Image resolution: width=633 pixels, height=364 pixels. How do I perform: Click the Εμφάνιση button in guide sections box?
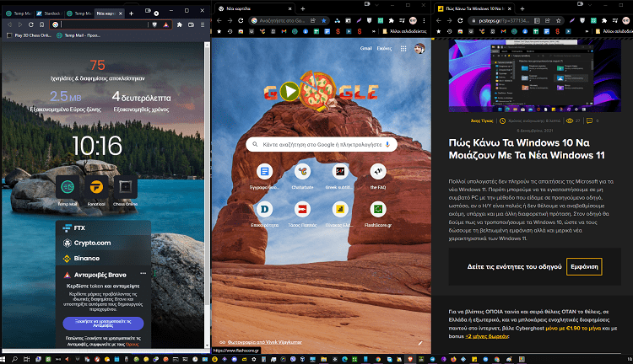pos(584,266)
